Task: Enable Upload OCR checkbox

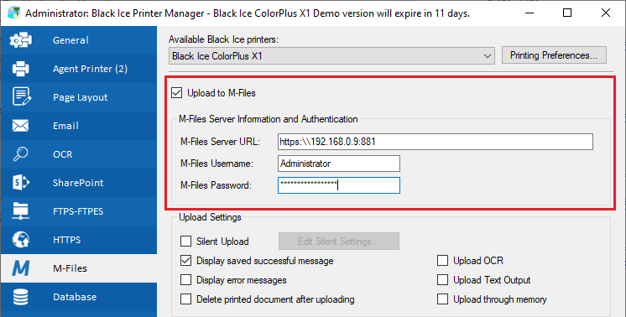Action: [442, 261]
